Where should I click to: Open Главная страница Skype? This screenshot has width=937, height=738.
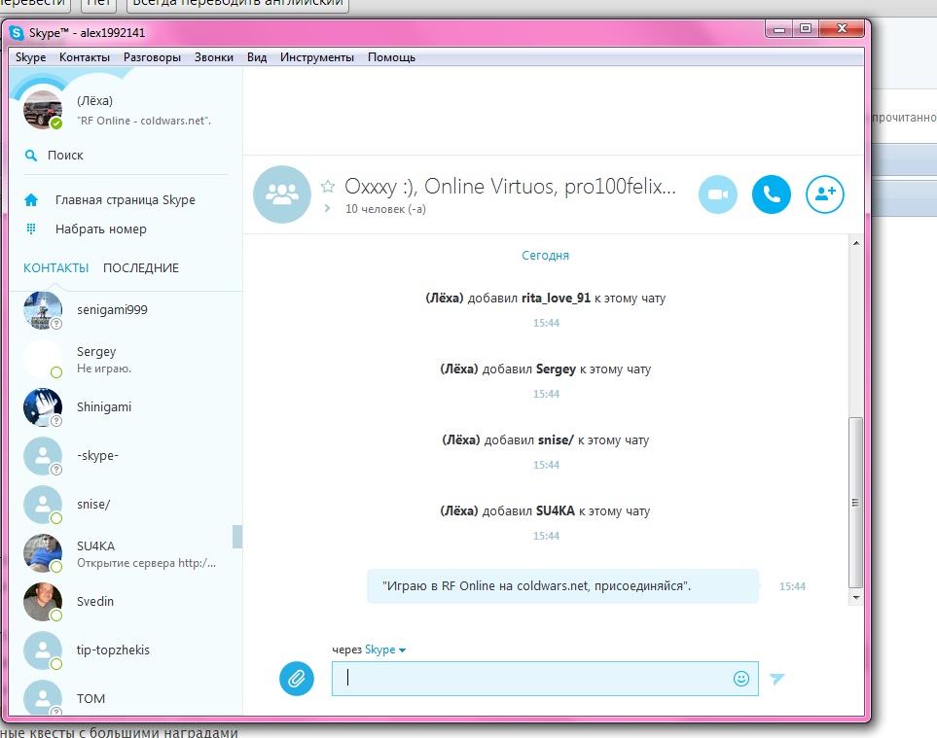126,200
